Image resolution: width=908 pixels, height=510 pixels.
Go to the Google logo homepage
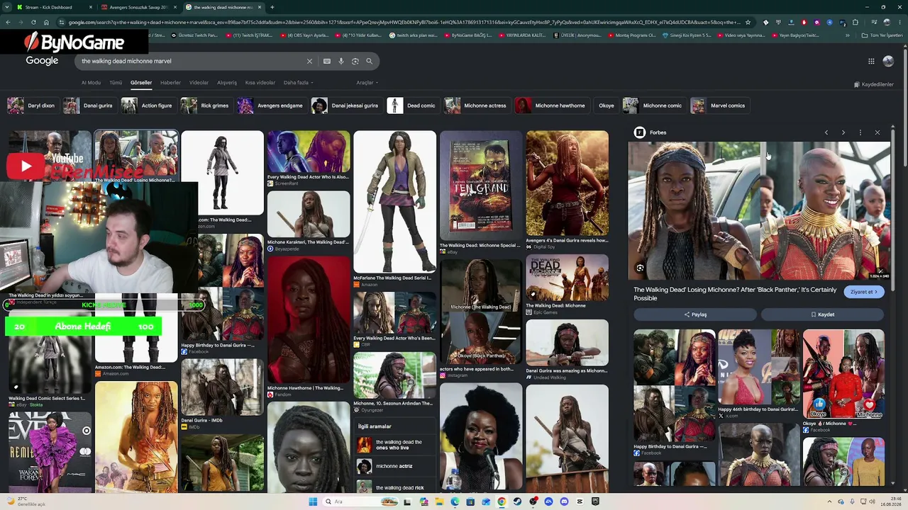(x=42, y=61)
